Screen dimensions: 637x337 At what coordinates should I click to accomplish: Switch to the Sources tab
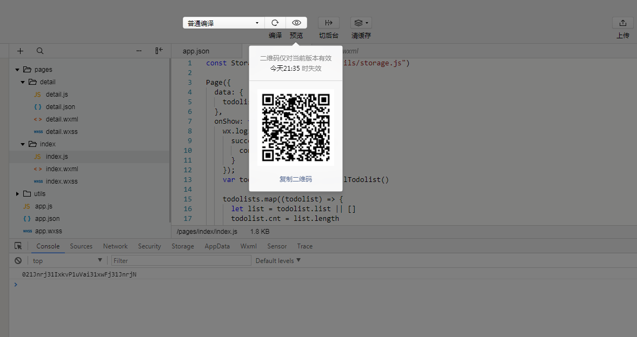(x=81, y=246)
